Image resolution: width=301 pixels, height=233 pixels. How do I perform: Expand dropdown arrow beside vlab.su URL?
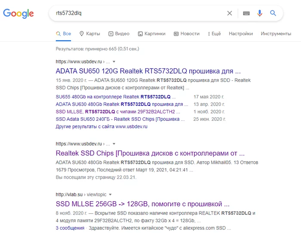110,195
